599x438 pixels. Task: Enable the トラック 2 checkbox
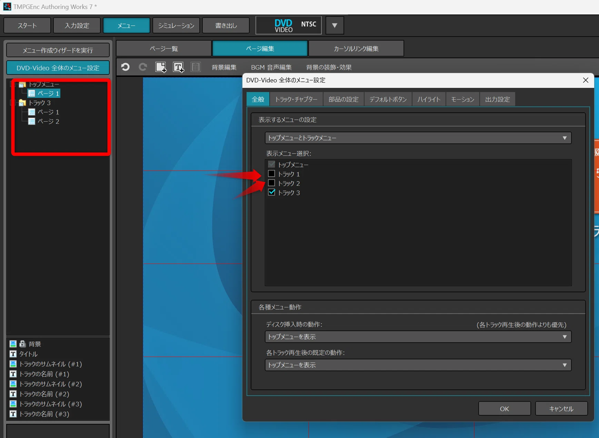[x=271, y=183]
